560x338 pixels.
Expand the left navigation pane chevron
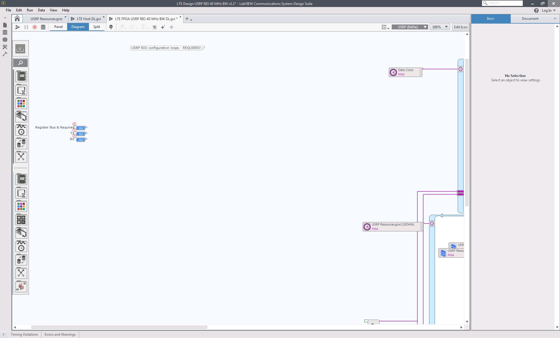pos(5,18)
